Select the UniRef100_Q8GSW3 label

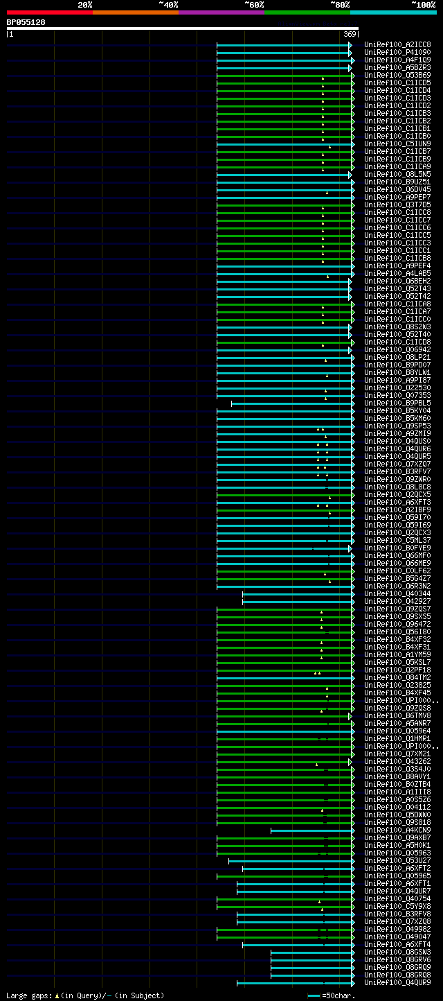[x=397, y=952]
